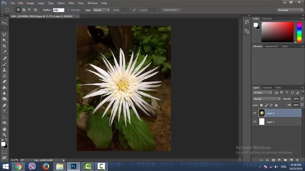Select the Brush tool
305x171 pixels.
coord(4,64)
